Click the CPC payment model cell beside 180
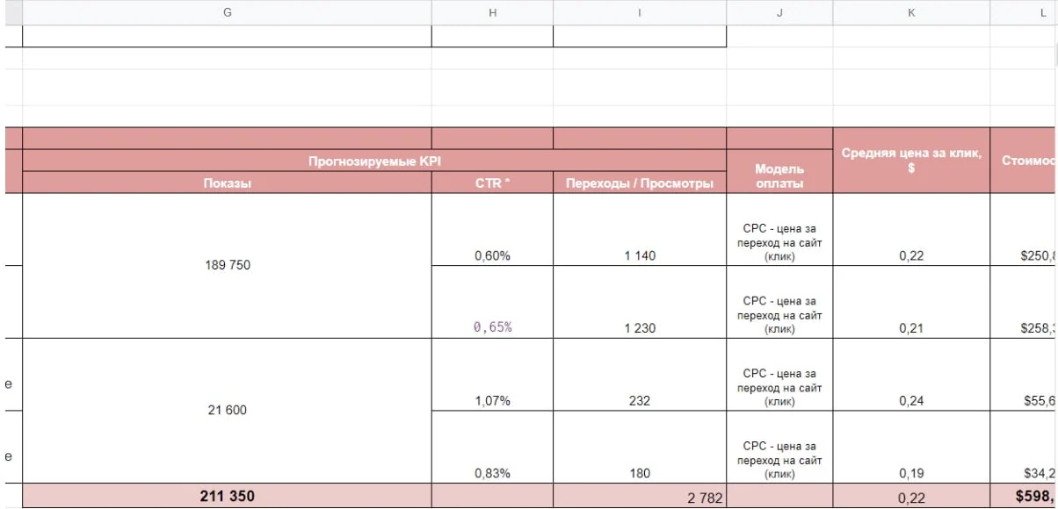 click(x=779, y=447)
